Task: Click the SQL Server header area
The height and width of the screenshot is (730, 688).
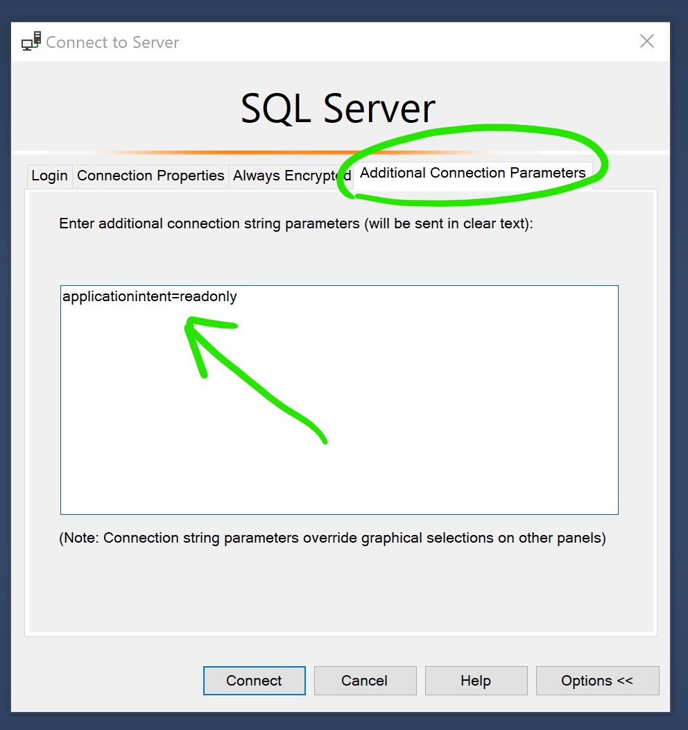Action: coord(338,108)
